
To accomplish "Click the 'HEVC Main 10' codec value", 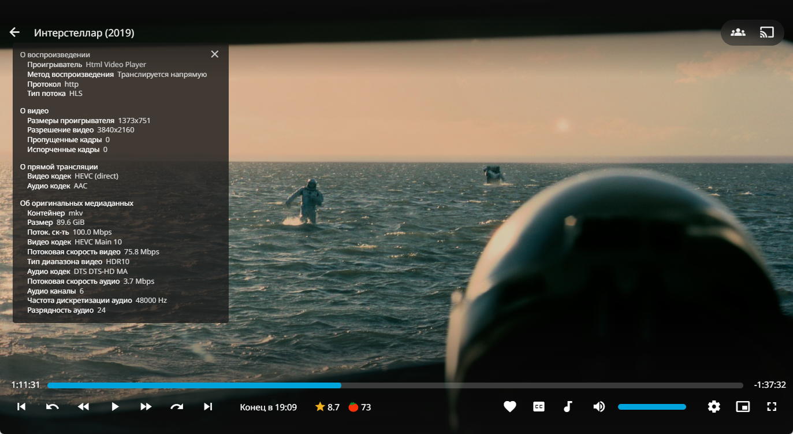I will [x=98, y=242].
